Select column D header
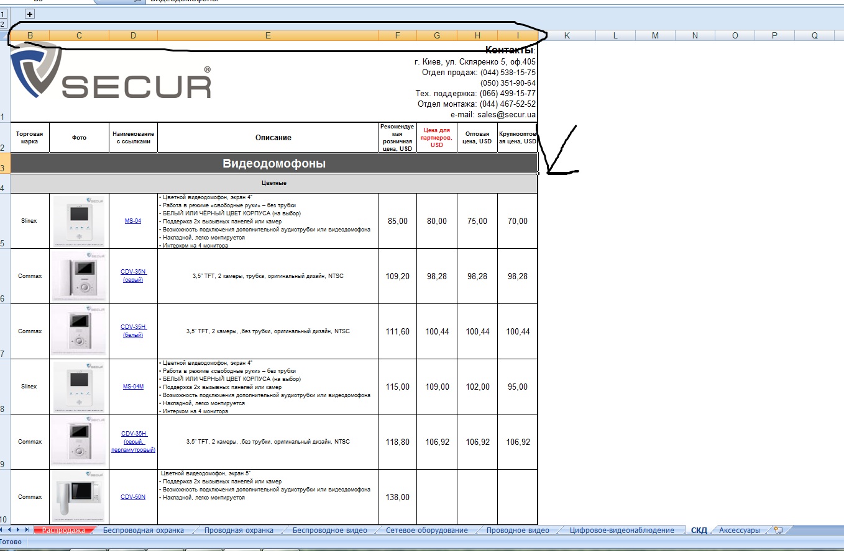 click(133, 36)
